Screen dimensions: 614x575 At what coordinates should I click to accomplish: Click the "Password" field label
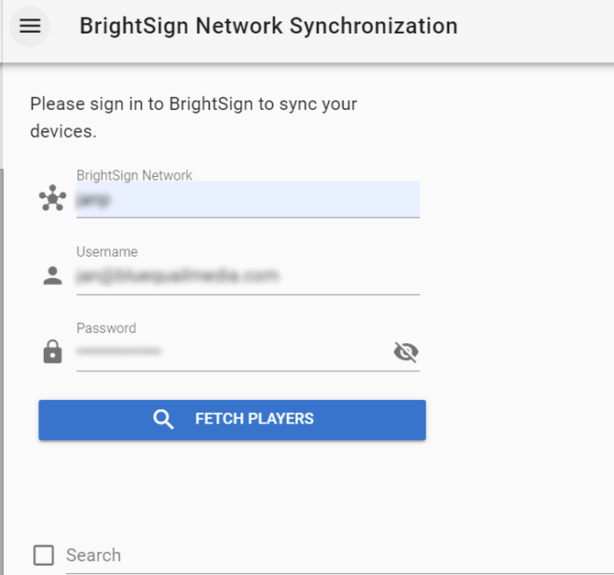pyautogui.click(x=105, y=328)
